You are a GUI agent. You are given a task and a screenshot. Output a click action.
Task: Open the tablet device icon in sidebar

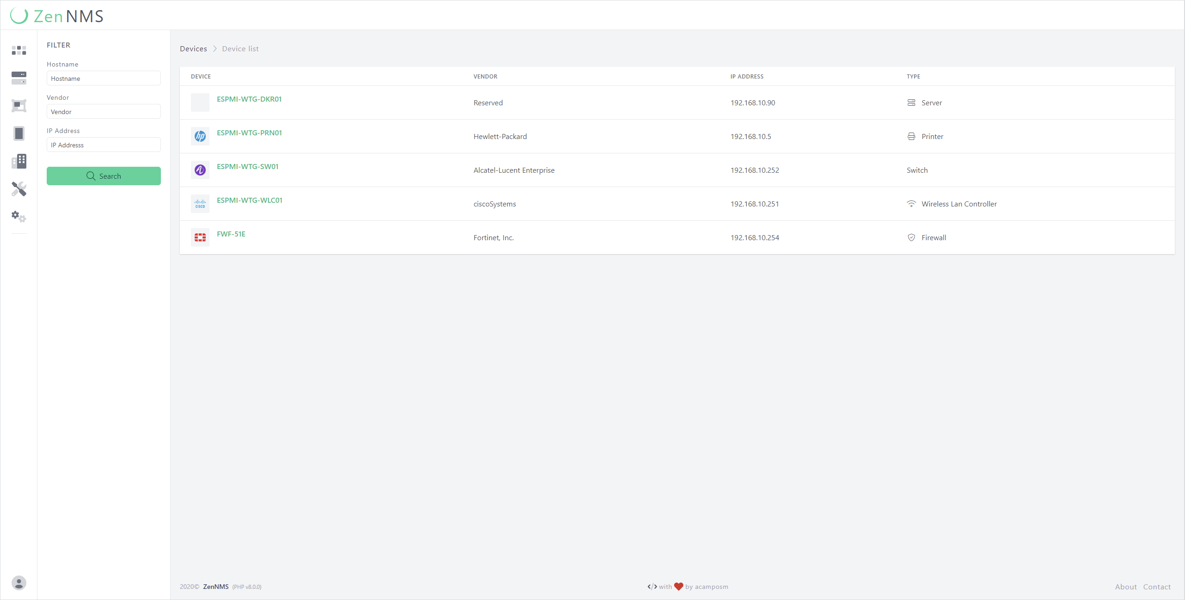pyautogui.click(x=19, y=133)
